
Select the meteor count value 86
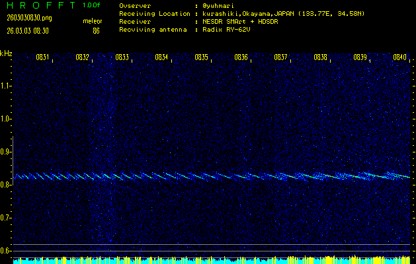coord(96,30)
